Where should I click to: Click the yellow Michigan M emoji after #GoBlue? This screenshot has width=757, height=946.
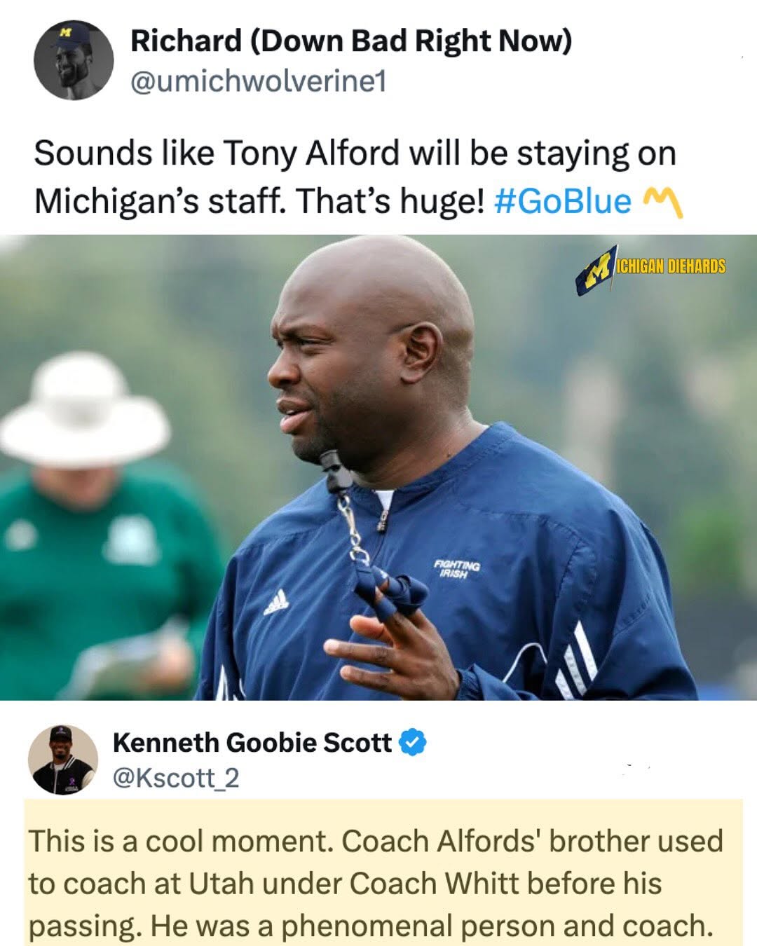pos(662,203)
